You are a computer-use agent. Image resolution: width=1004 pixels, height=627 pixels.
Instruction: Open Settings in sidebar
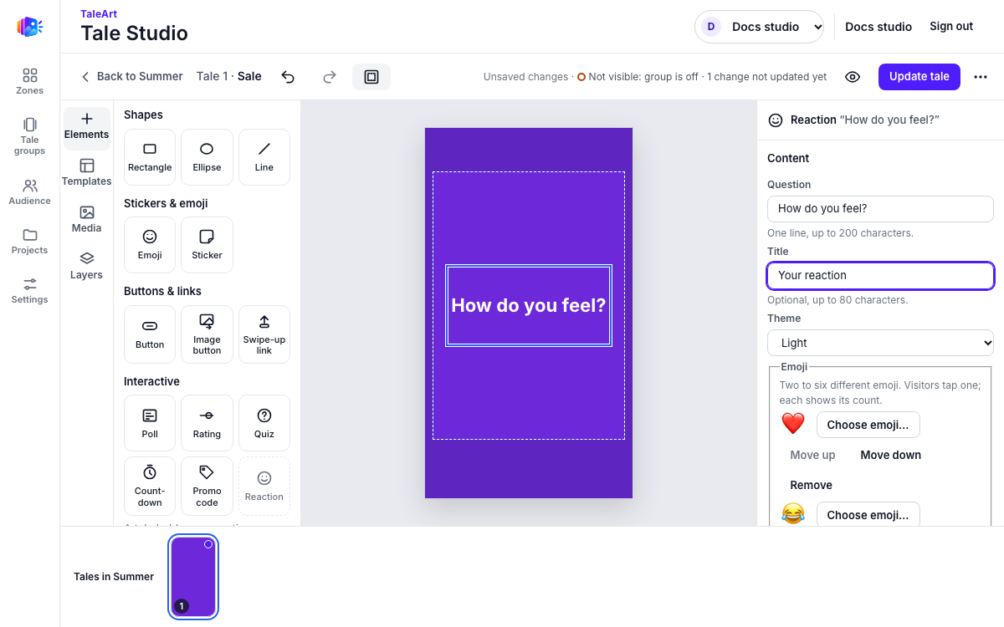click(x=30, y=290)
